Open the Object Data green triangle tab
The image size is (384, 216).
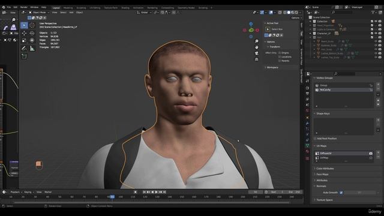[308, 146]
